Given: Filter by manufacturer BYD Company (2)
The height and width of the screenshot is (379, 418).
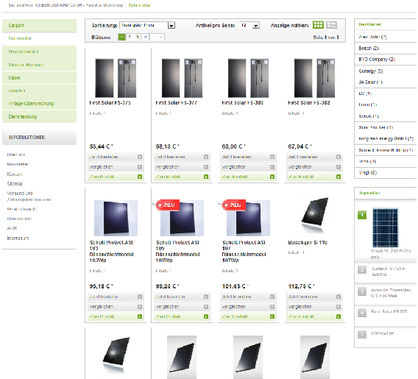Looking at the screenshot, I should [x=377, y=60].
